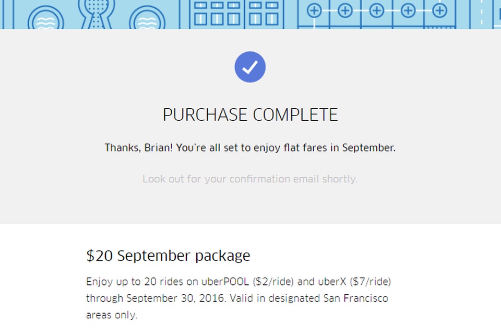The width and height of the screenshot is (501, 333).
Task: Click the "uberPOOL ($2/ride)" text
Action: point(248,282)
